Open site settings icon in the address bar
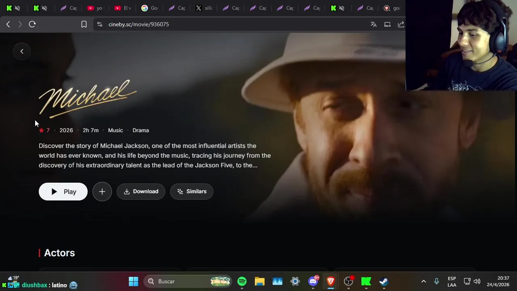The width and height of the screenshot is (517, 291). click(100, 24)
